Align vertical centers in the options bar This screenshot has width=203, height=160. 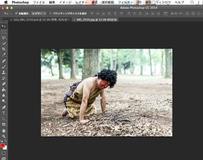(x=97, y=14)
